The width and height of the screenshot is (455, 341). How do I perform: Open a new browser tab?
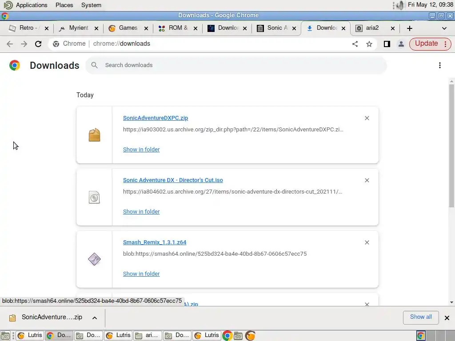click(409, 28)
